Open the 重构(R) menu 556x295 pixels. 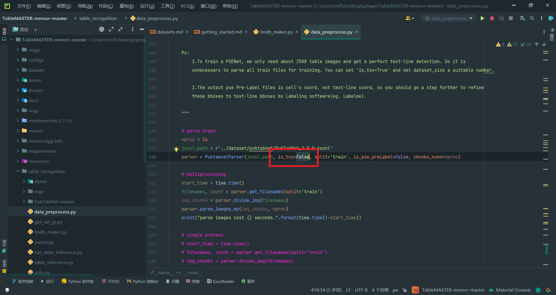point(127,6)
